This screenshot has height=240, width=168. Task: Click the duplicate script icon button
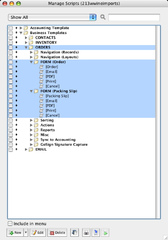[74, 233]
